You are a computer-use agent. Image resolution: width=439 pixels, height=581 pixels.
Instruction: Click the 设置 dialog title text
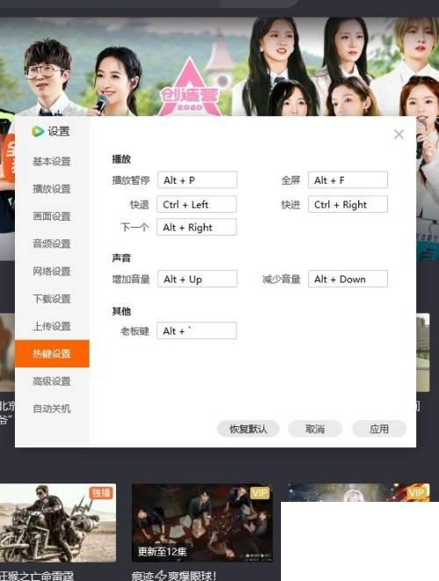pos(59,131)
